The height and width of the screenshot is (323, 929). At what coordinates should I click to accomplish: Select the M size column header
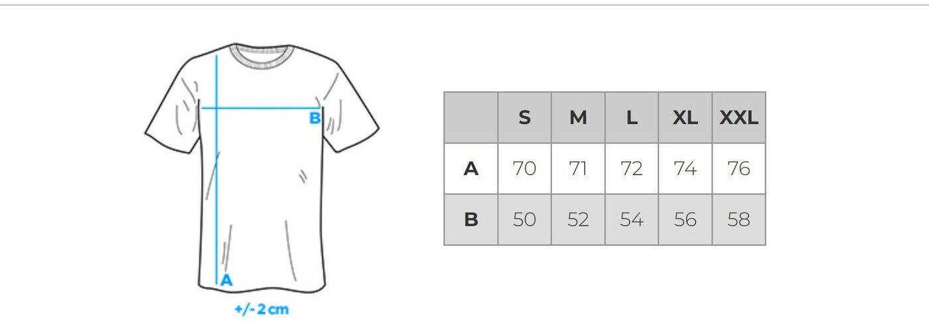tap(578, 118)
